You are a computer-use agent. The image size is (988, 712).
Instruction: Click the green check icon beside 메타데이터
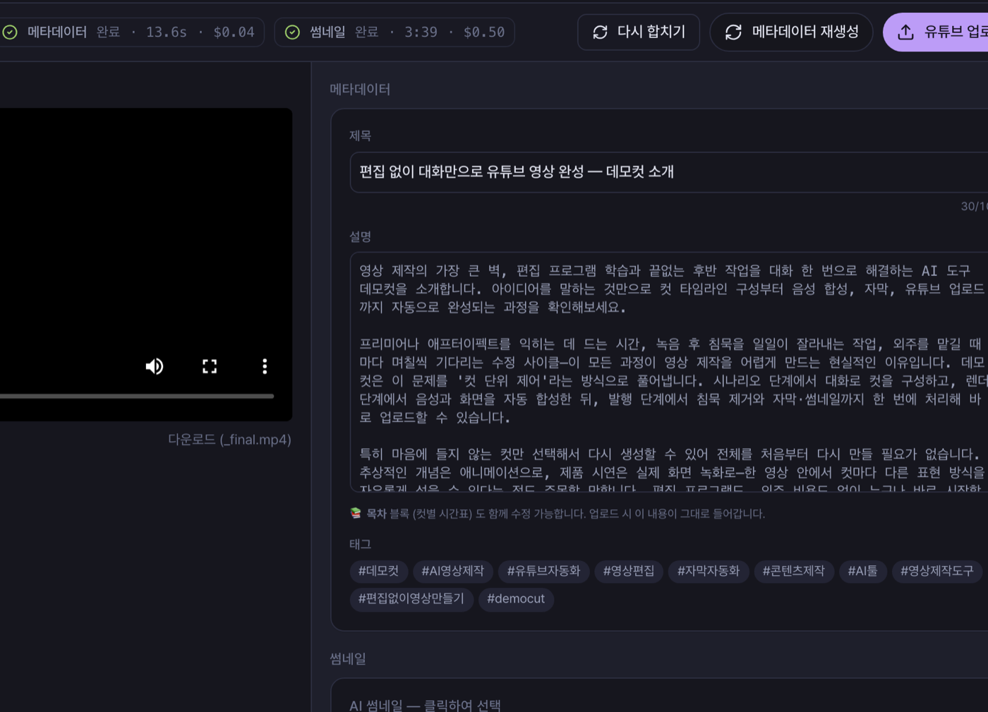(x=10, y=32)
